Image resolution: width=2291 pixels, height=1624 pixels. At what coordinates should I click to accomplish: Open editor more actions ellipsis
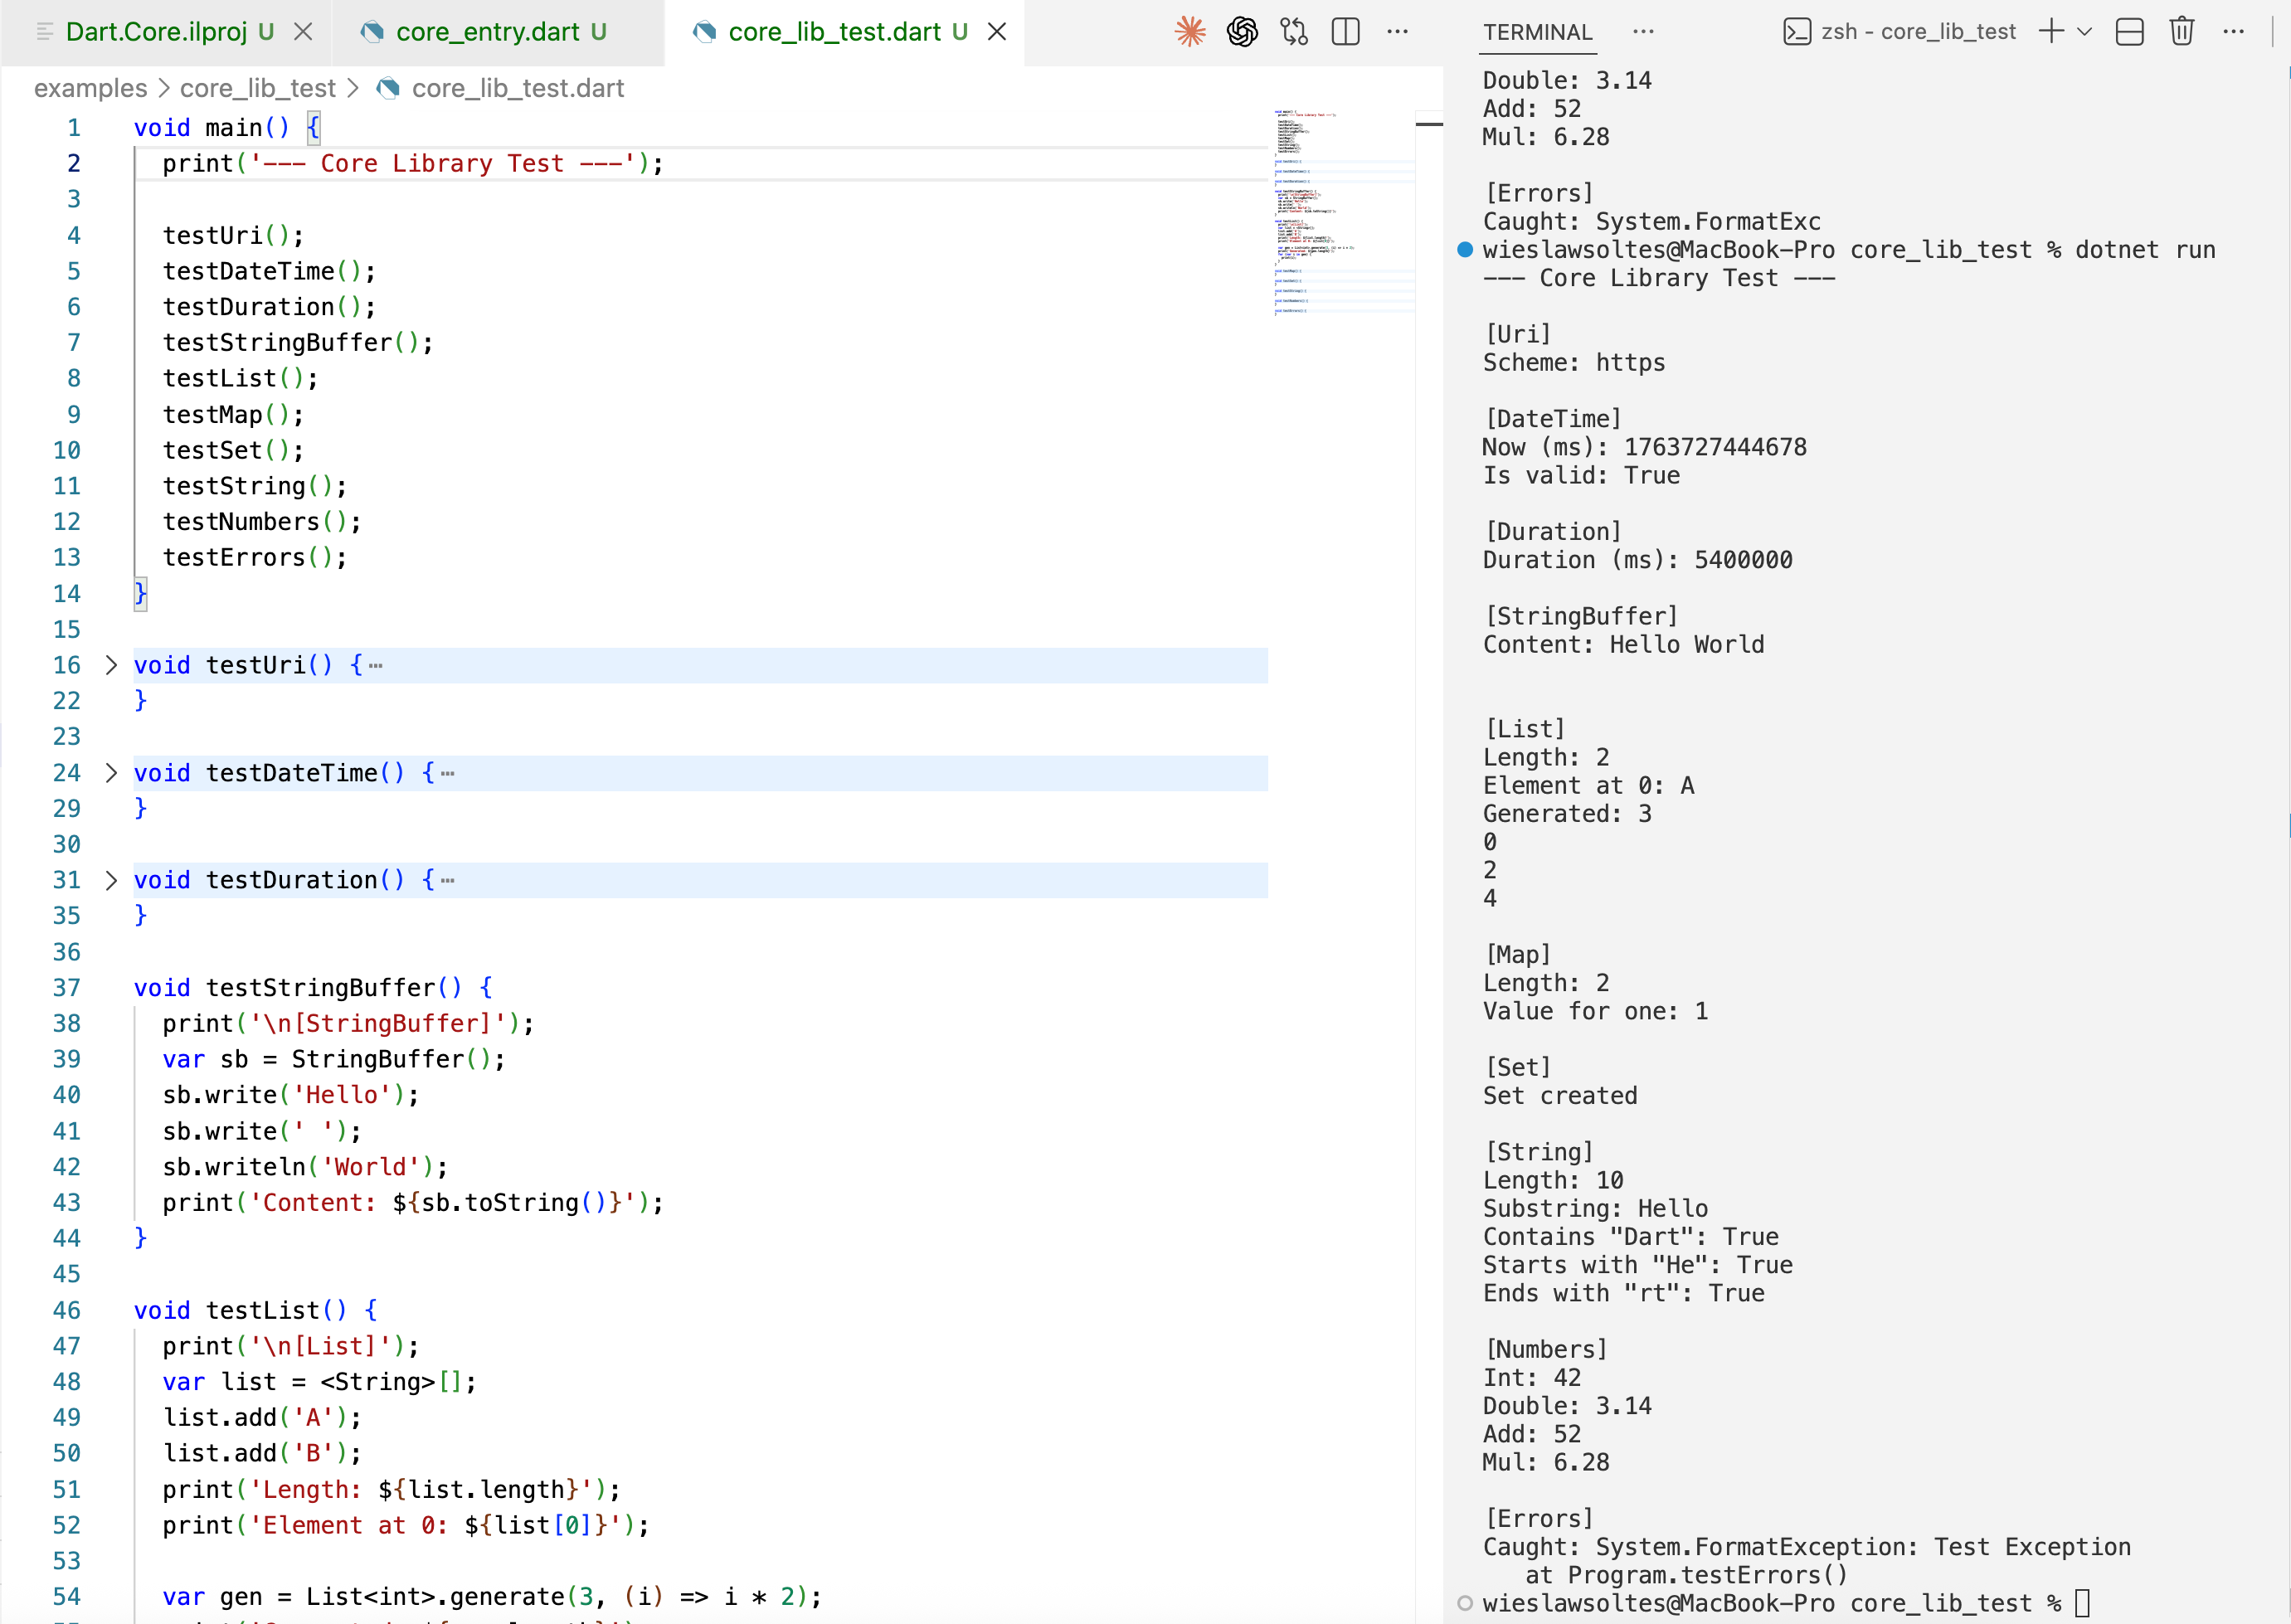click(1398, 32)
